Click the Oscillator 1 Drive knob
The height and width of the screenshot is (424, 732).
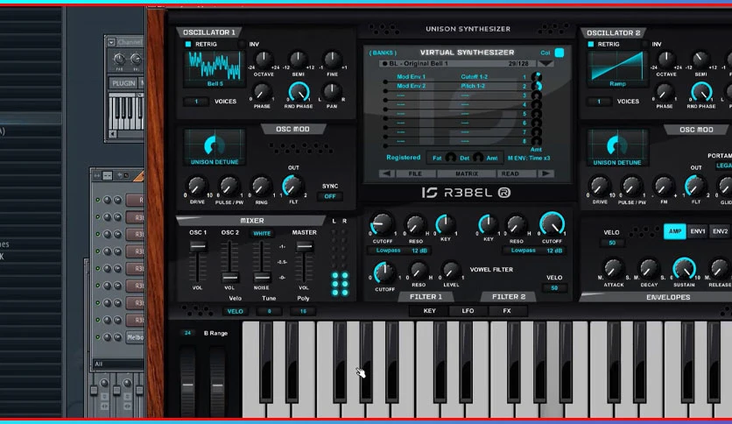(x=197, y=187)
